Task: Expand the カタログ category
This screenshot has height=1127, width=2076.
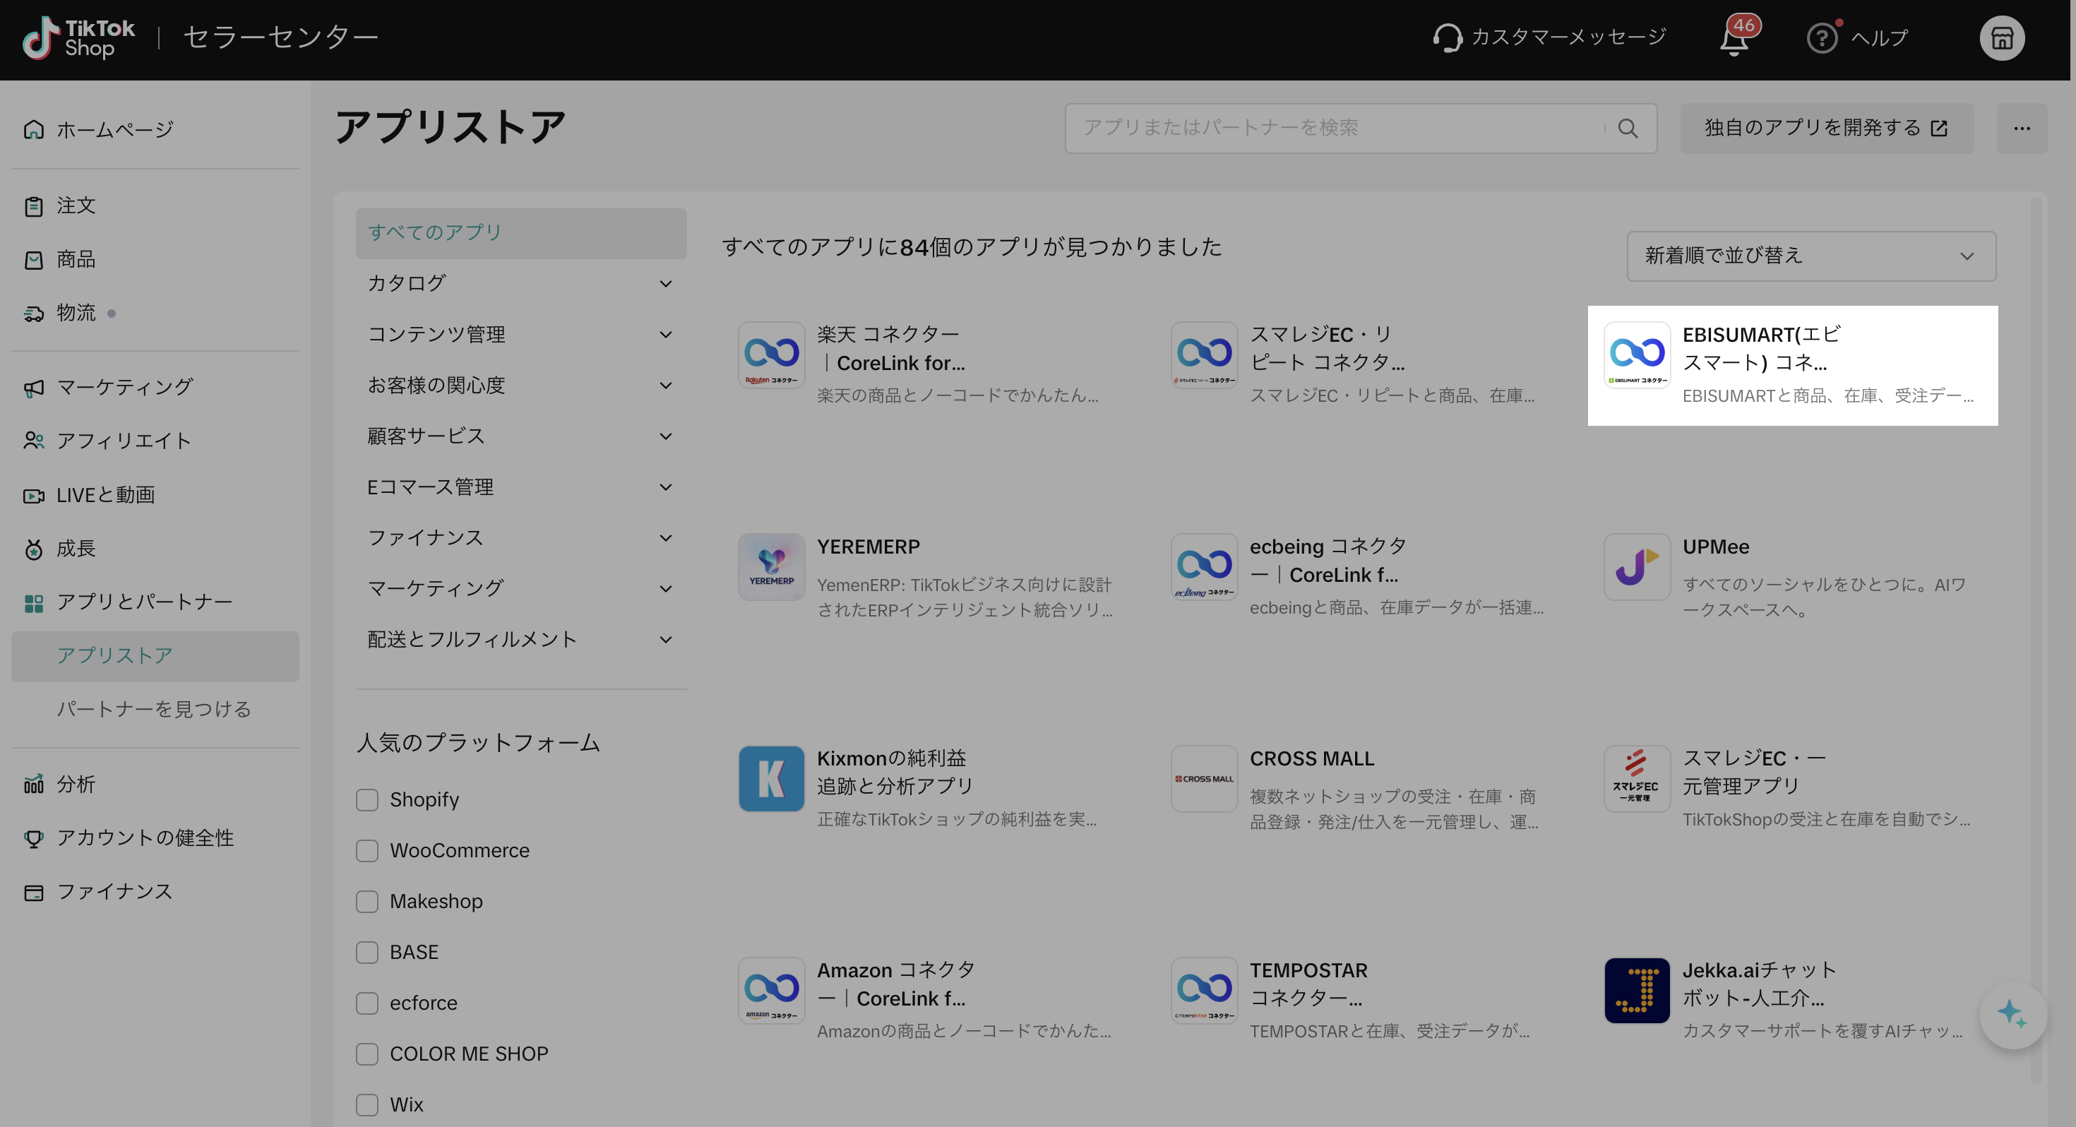Action: 520,284
